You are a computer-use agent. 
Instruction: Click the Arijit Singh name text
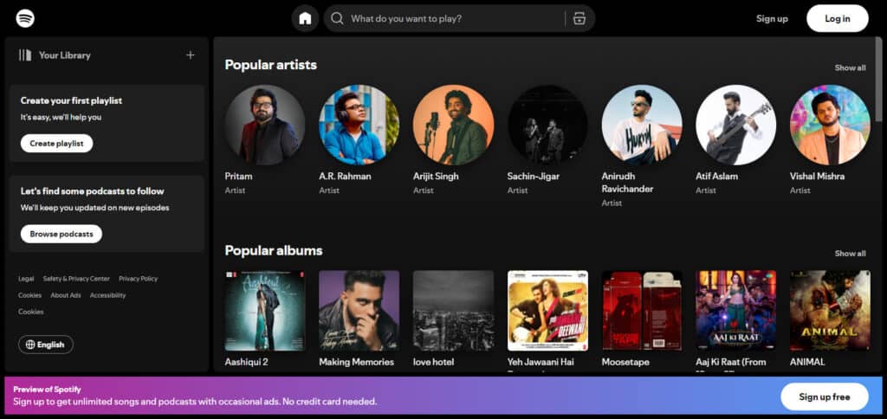tap(436, 177)
